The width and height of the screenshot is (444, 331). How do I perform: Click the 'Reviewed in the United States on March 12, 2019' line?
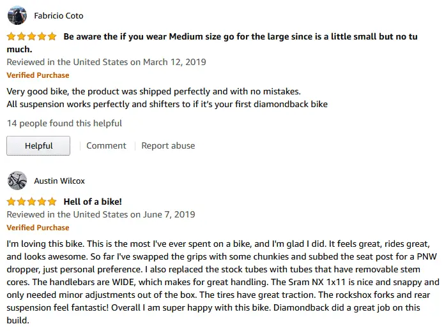coord(107,62)
